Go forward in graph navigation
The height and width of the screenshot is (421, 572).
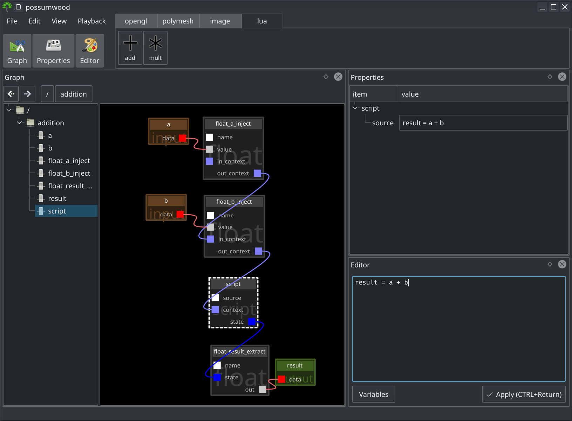(28, 94)
